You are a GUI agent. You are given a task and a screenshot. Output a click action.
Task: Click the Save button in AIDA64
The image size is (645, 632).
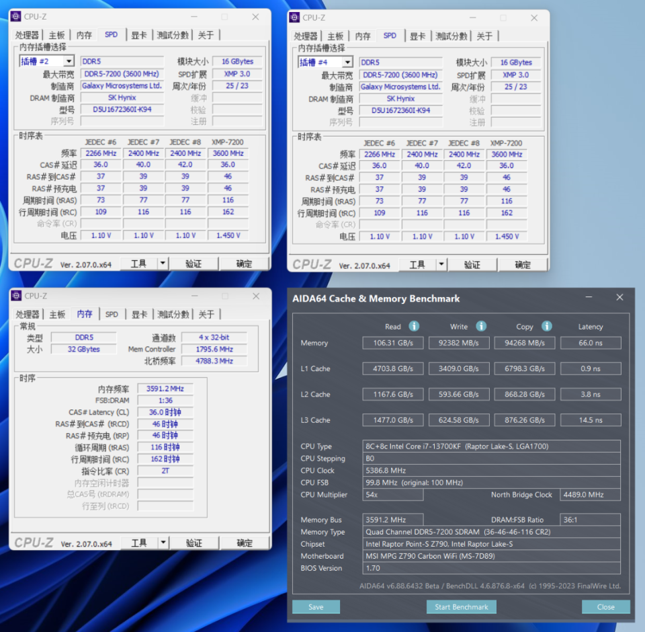(x=316, y=606)
